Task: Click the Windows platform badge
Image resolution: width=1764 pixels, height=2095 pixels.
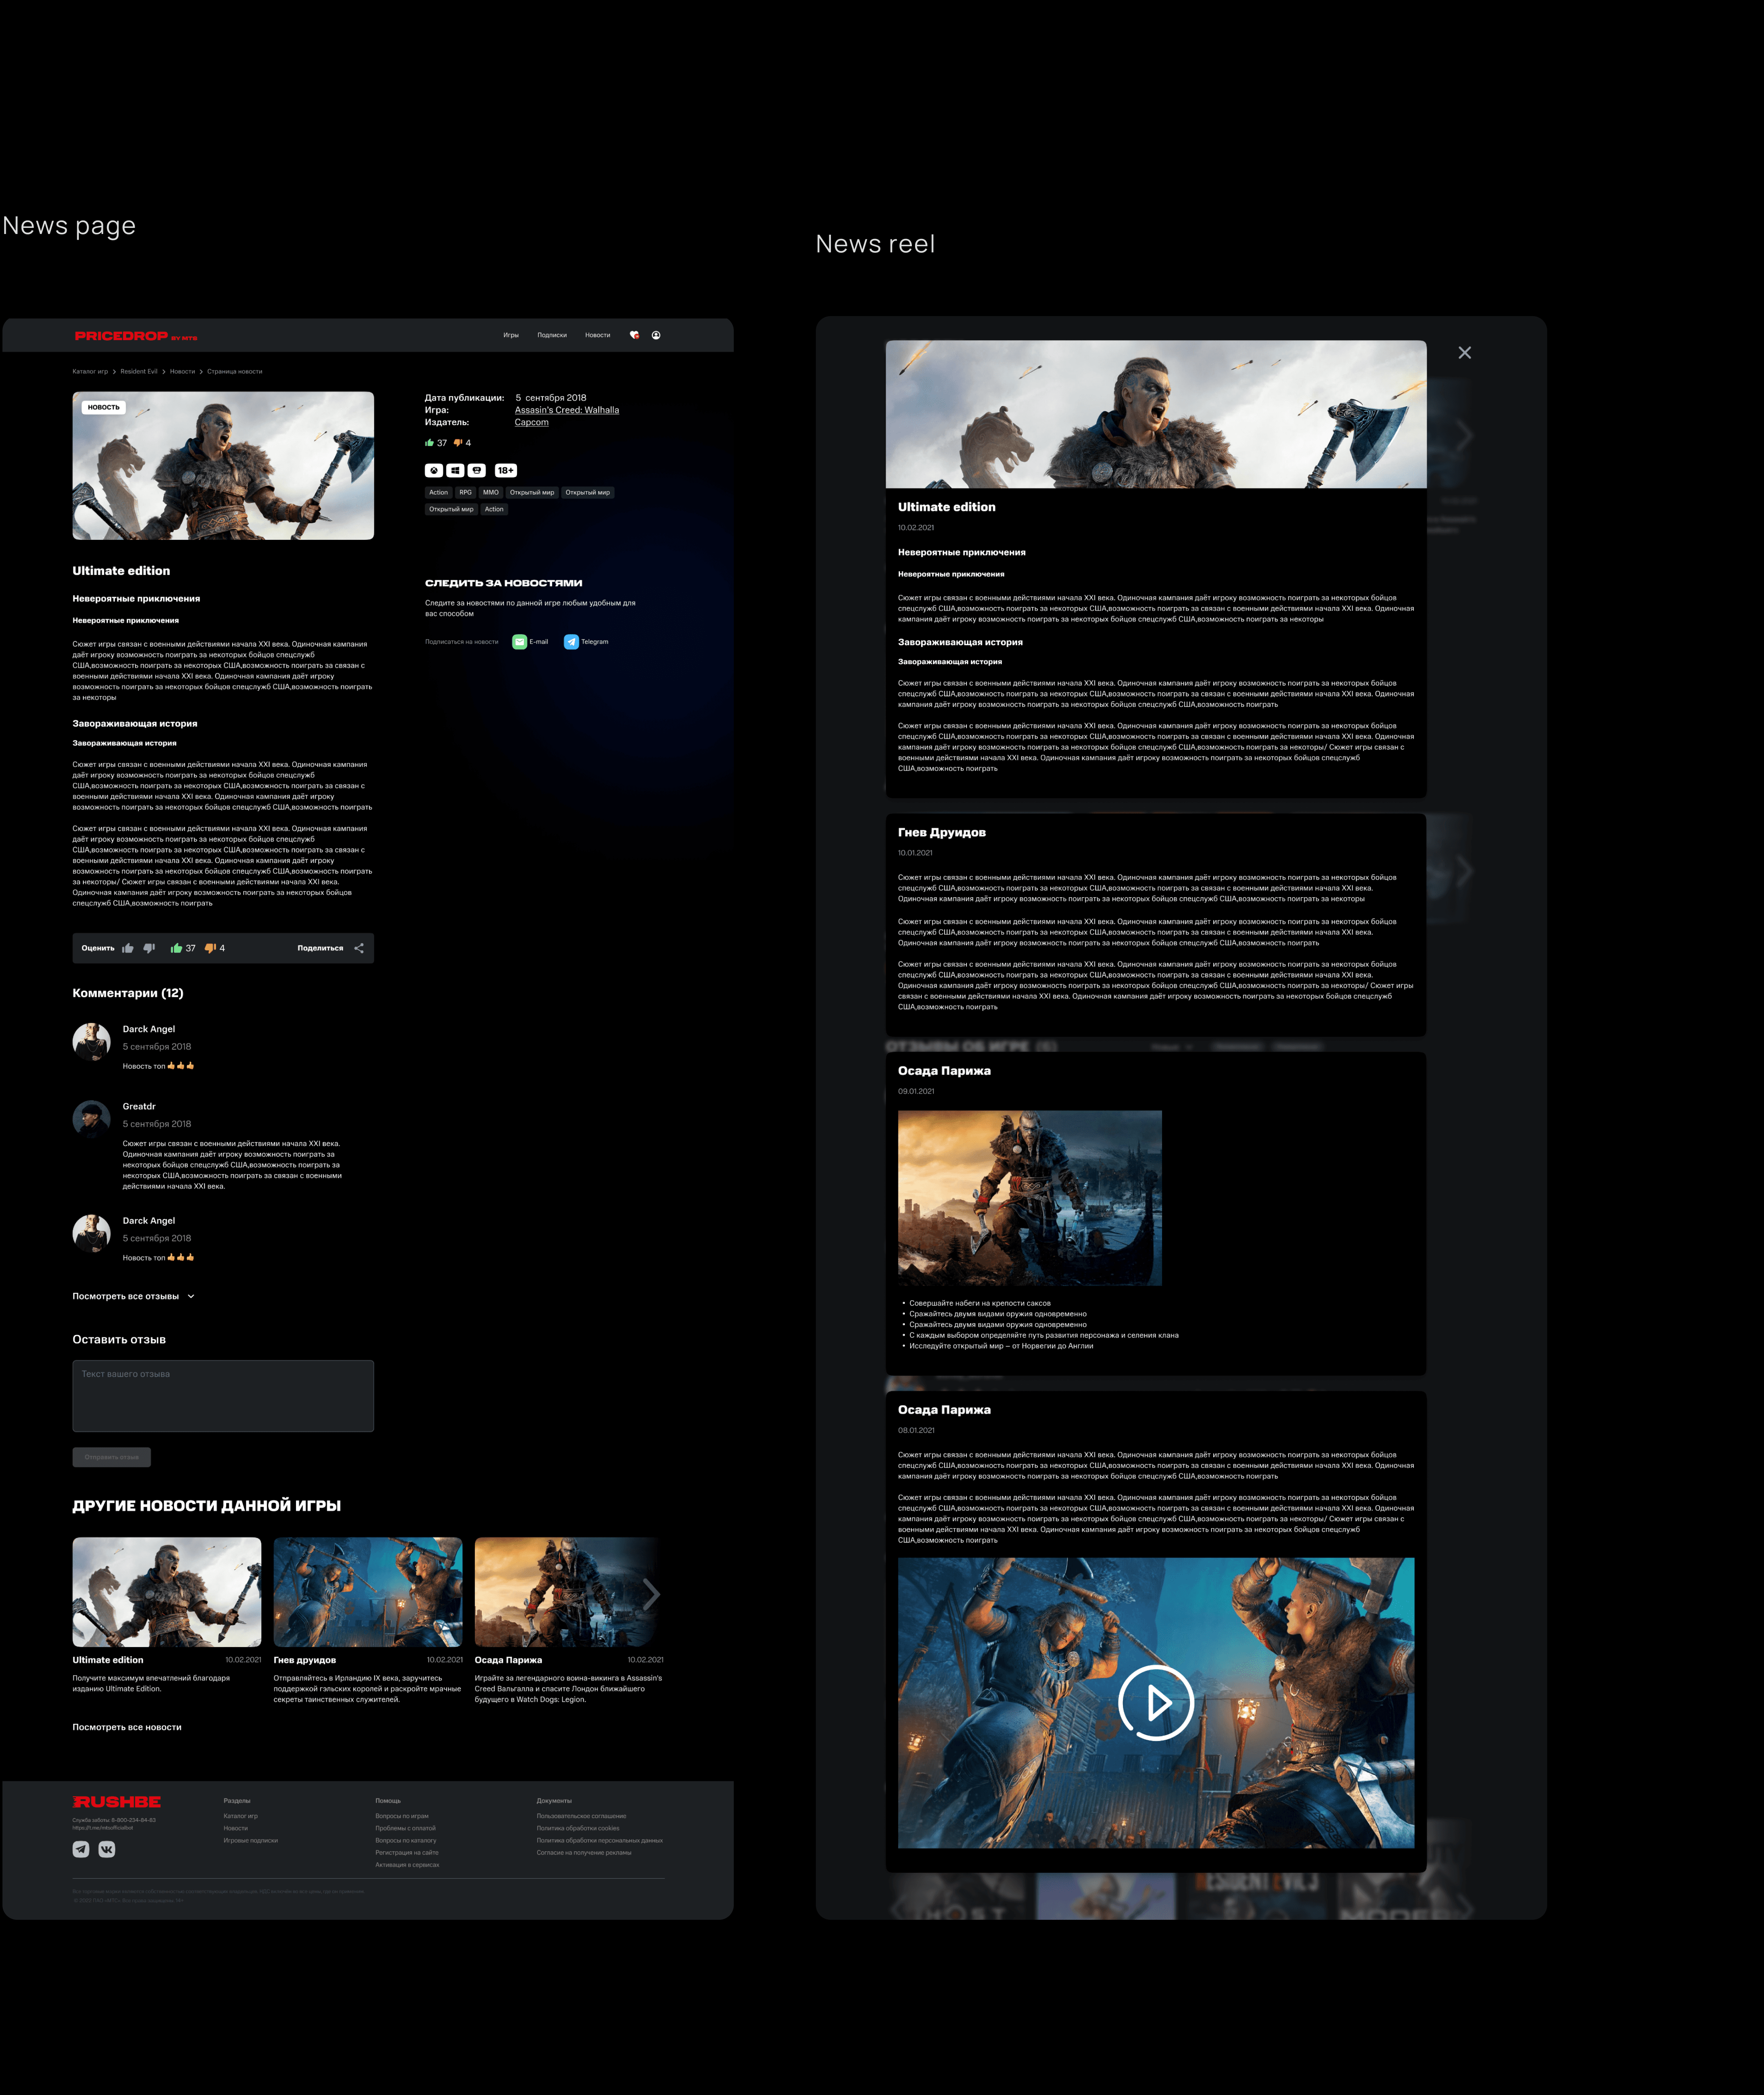Action: coord(455,470)
